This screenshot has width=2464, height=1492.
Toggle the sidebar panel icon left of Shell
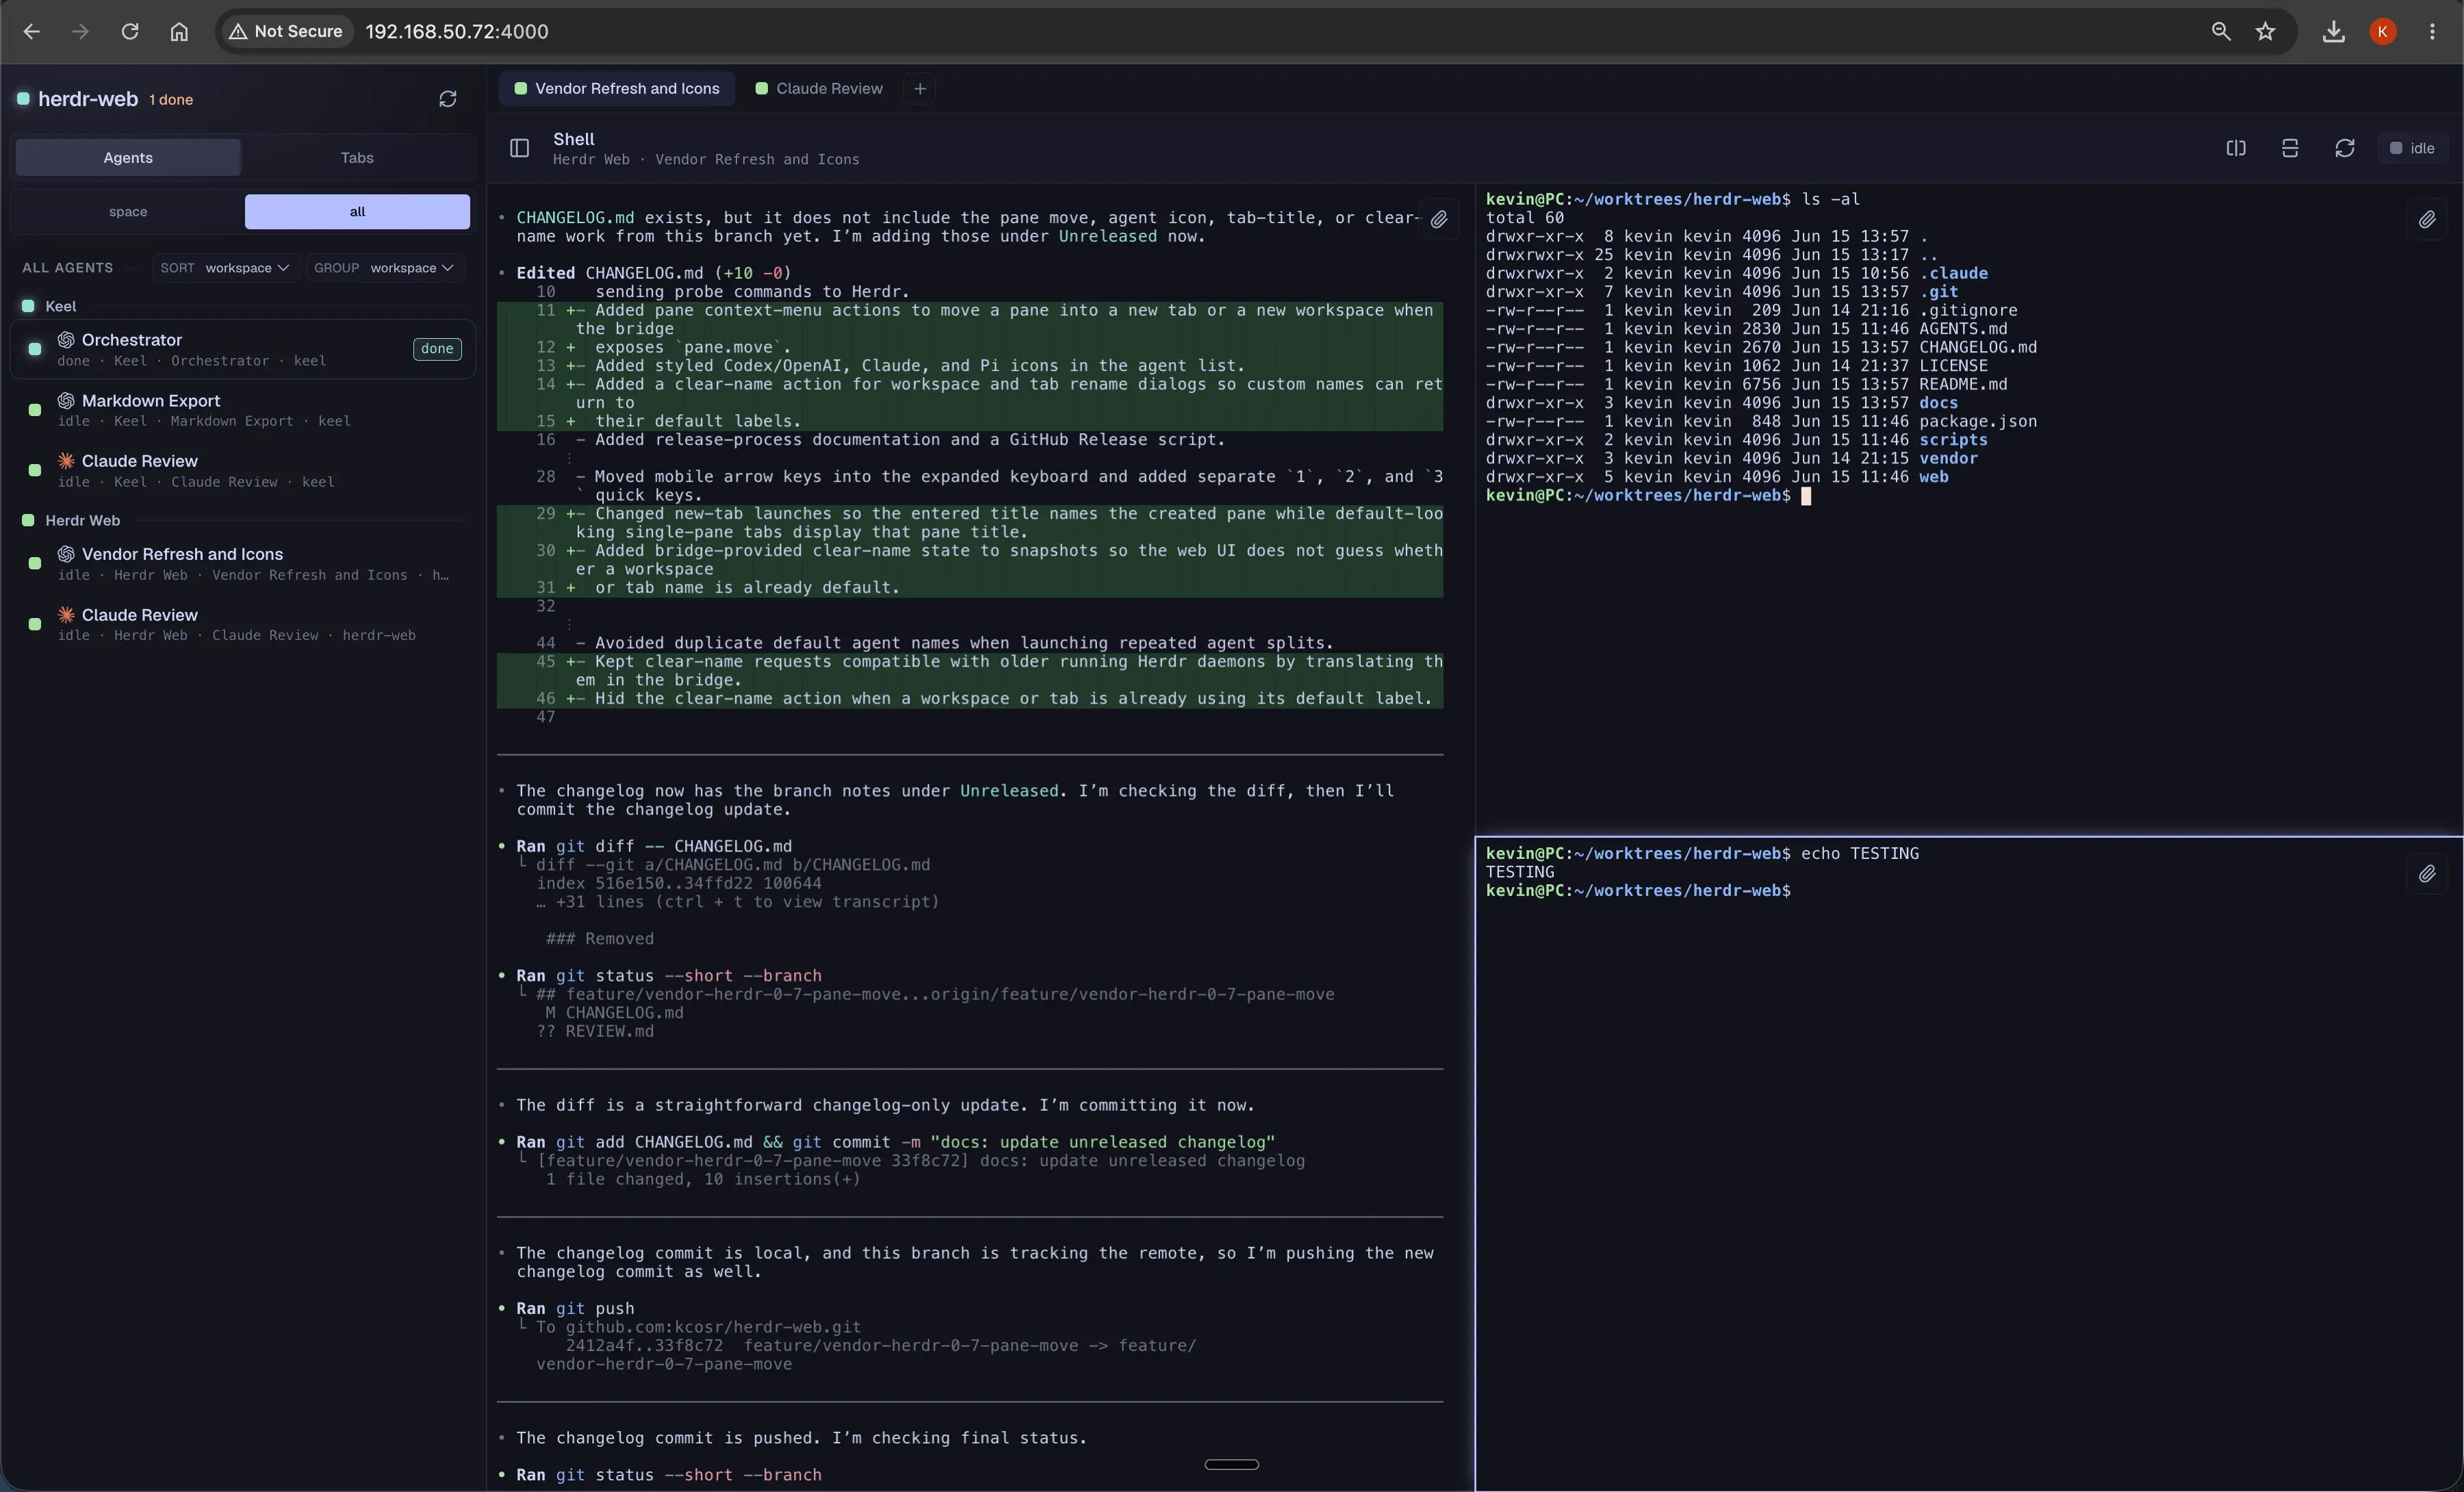tap(519, 148)
